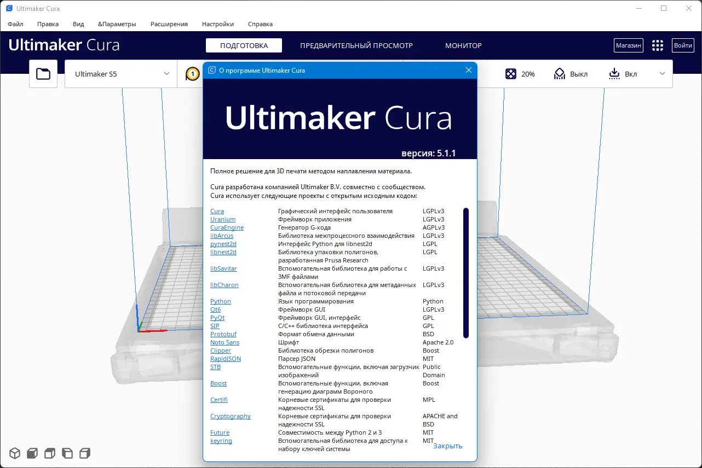The width and height of the screenshot is (702, 468).
Task: Click the 'Apache 2.0' license text
Action: point(438,342)
